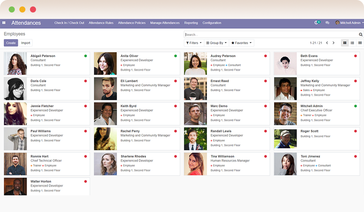Switch to list view
Screen dimensions: 364x212
click(352, 43)
